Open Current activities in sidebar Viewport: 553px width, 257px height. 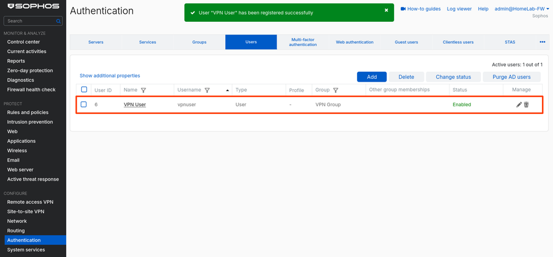[x=27, y=51]
